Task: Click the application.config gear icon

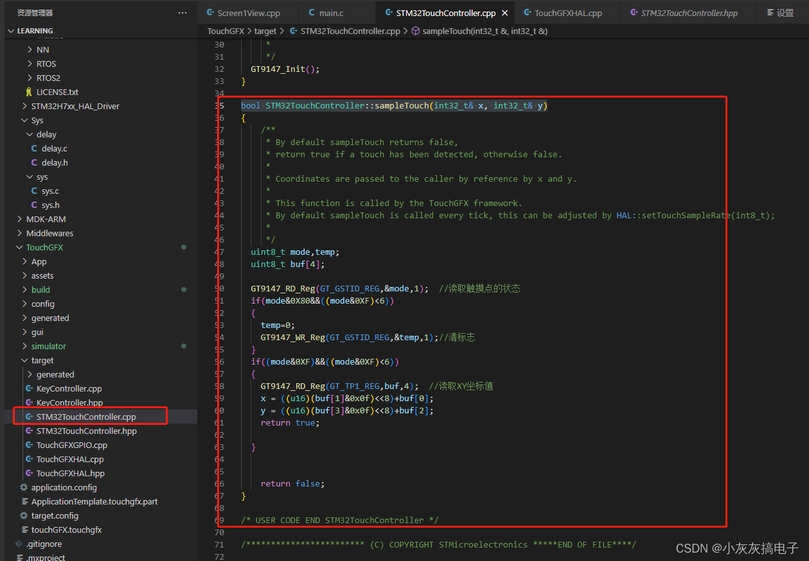Action: [x=24, y=487]
